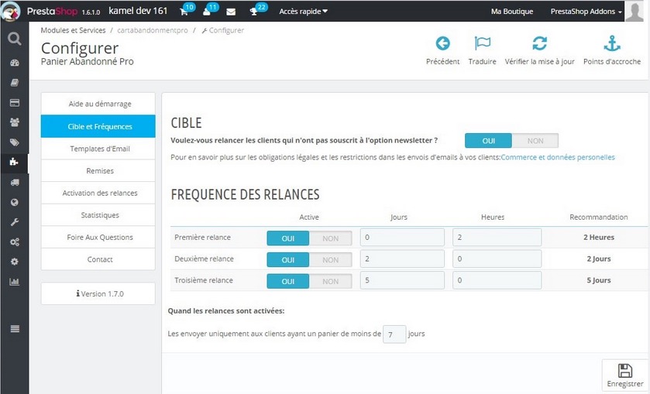Open the Statistiques tab
Screen dimensions: 650x394
coord(98,215)
